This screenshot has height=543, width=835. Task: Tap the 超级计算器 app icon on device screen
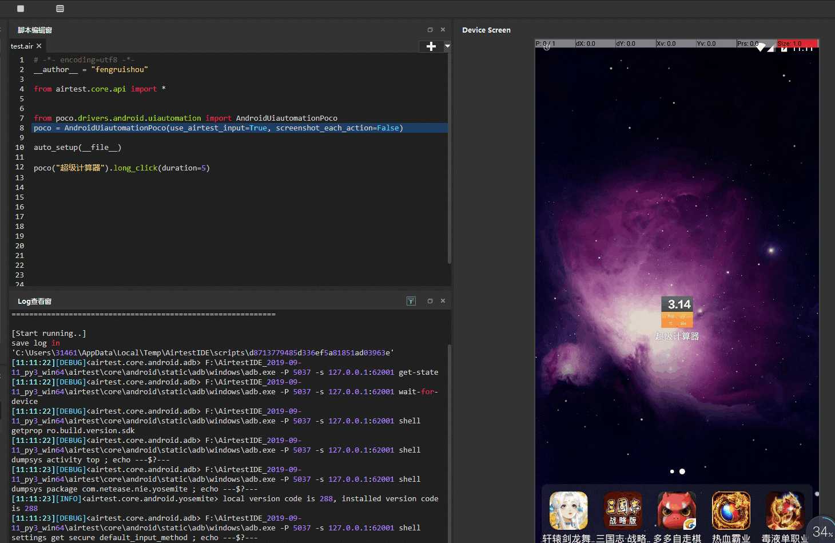pos(677,312)
